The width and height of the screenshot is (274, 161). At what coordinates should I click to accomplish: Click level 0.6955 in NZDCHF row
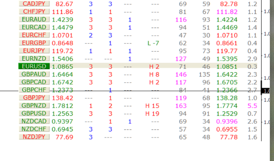pyautogui.click(x=227, y=129)
